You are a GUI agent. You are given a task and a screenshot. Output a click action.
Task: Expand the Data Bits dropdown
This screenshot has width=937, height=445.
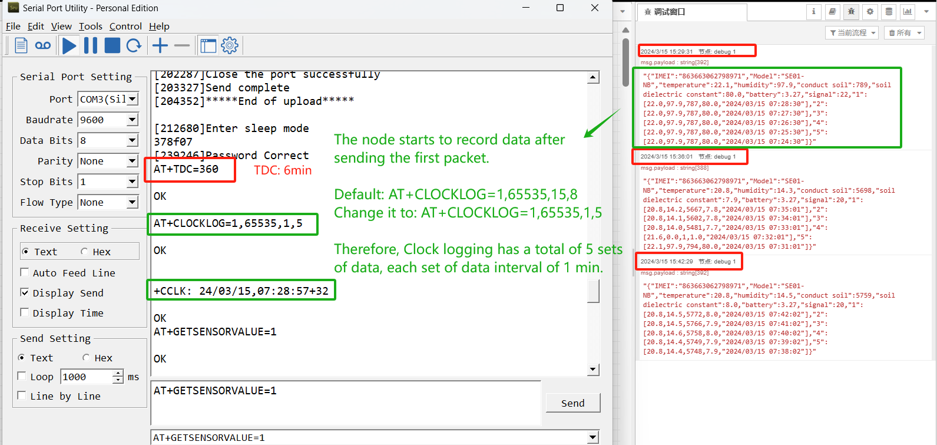pos(133,140)
